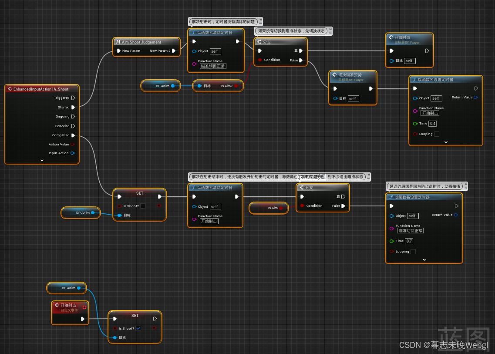The image size is (495, 354).
Task: Uncheck the ticked Is Shoot? box in SET node
Action: 138,328
